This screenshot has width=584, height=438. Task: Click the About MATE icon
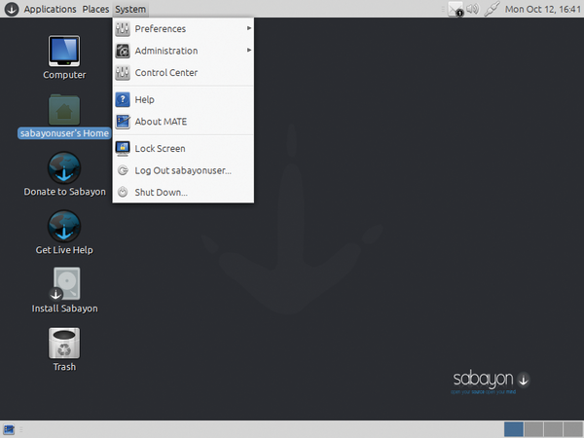point(123,122)
